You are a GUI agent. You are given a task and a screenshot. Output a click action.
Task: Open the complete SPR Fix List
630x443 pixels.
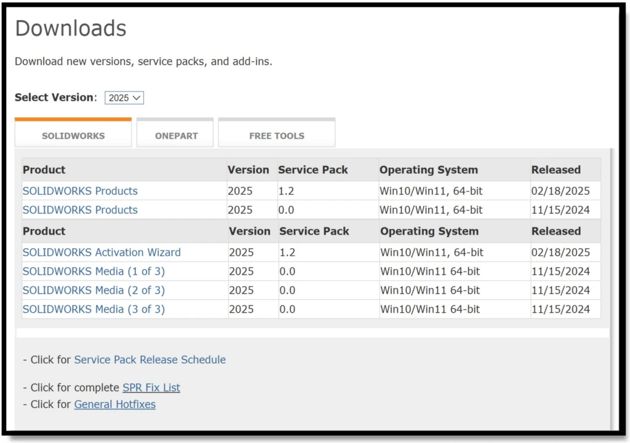click(151, 388)
